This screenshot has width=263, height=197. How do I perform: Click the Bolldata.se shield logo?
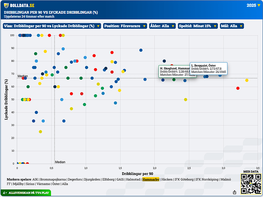click(x=7, y=6)
